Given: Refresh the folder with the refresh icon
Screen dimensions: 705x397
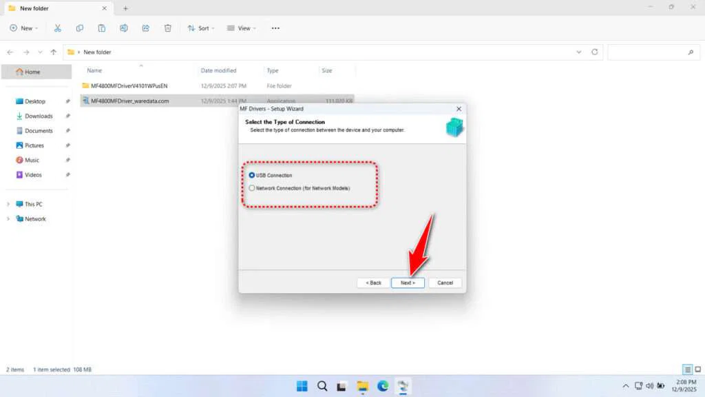Looking at the screenshot, I should [x=593, y=52].
